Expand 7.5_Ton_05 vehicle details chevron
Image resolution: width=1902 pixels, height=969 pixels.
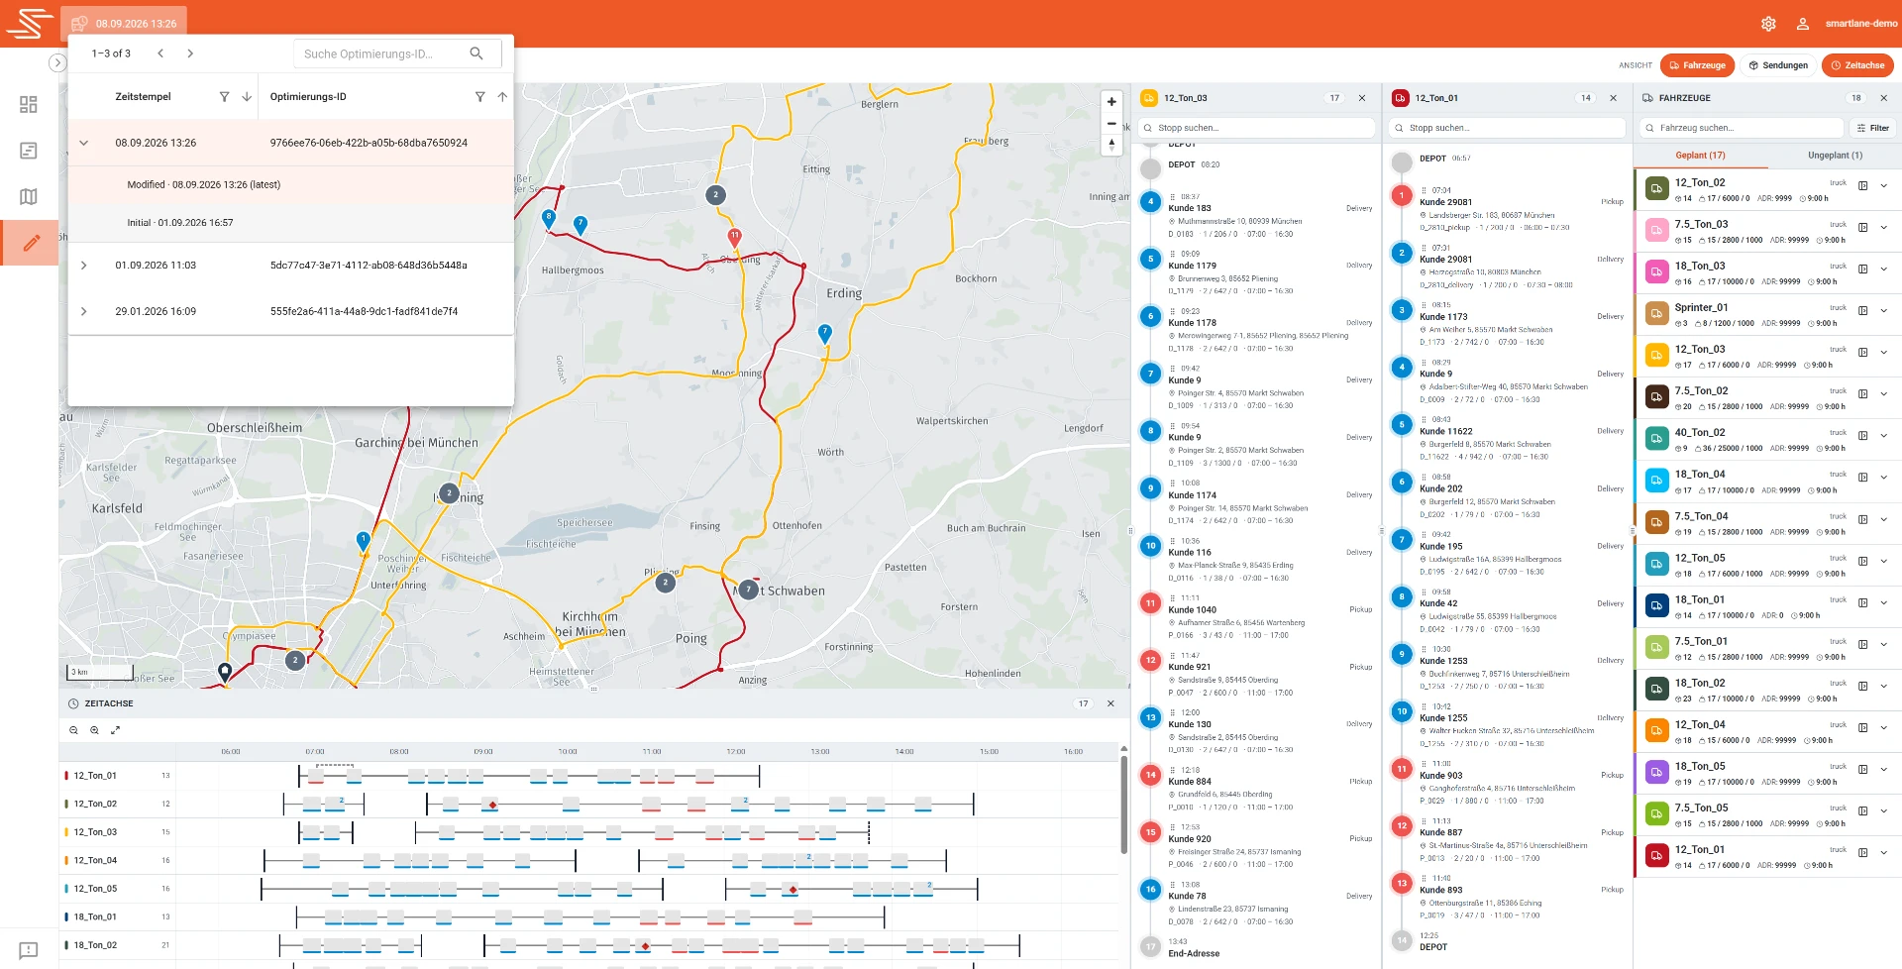[1884, 811]
